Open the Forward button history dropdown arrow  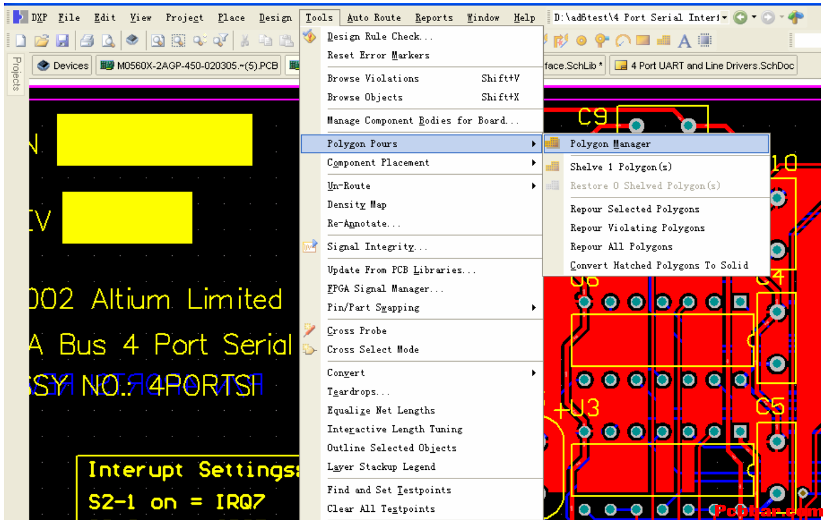pyautogui.click(x=782, y=18)
